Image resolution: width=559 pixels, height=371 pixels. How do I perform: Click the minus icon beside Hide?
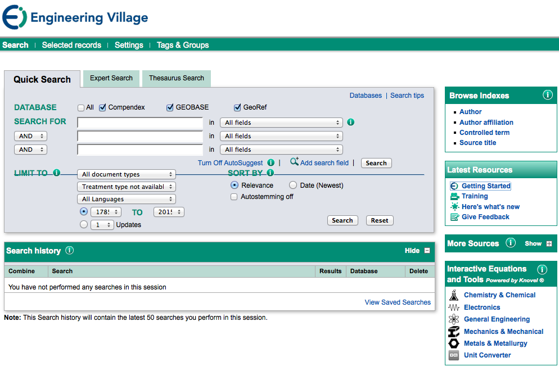[427, 251]
